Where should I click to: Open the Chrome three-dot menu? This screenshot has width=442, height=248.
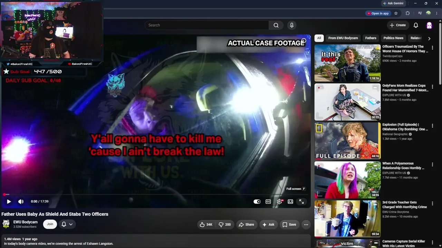436,13
